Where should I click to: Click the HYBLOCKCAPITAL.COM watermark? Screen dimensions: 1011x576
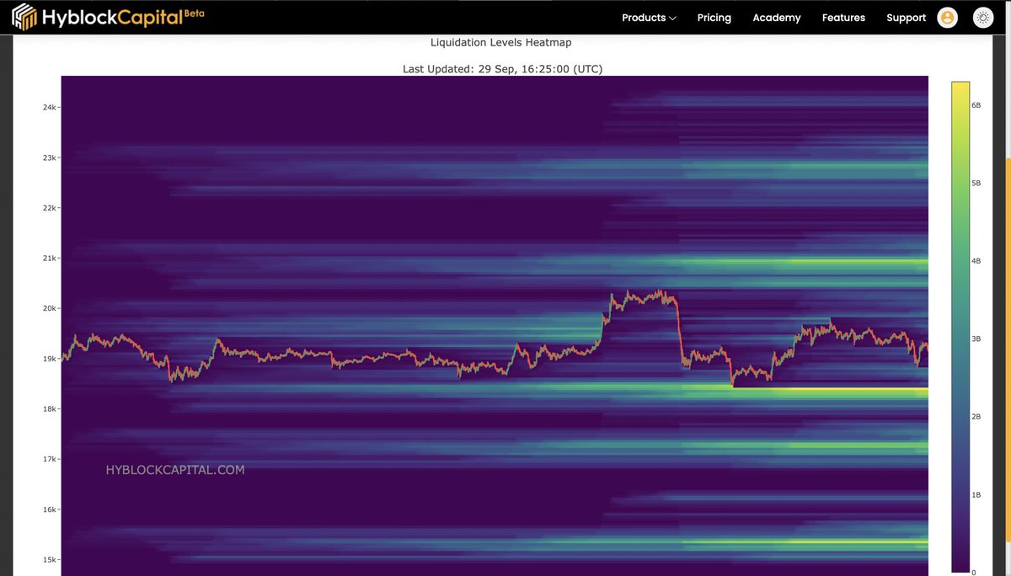(x=174, y=469)
